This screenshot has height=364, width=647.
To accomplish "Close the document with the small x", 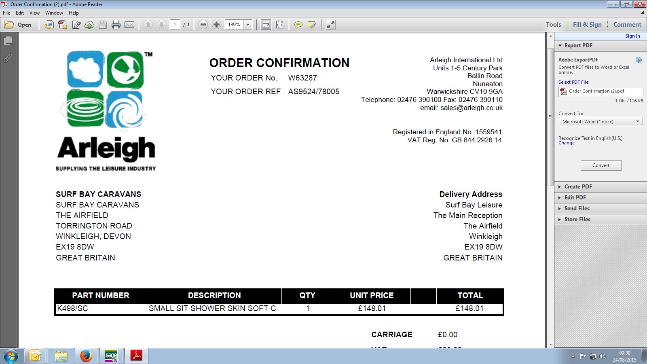I will click(x=643, y=13).
